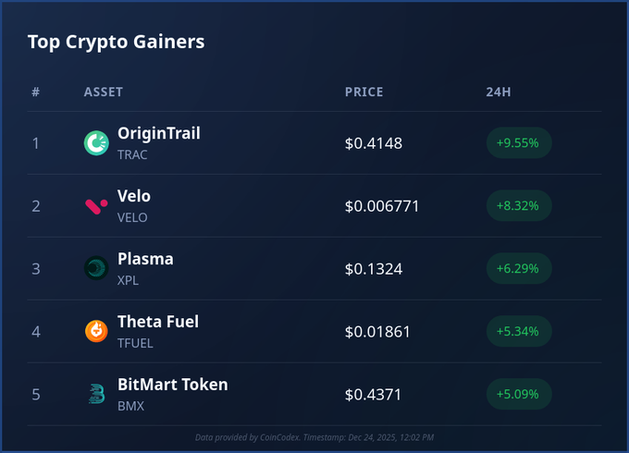
Task: Click the BitMart Token logo icon
Action: click(96, 394)
